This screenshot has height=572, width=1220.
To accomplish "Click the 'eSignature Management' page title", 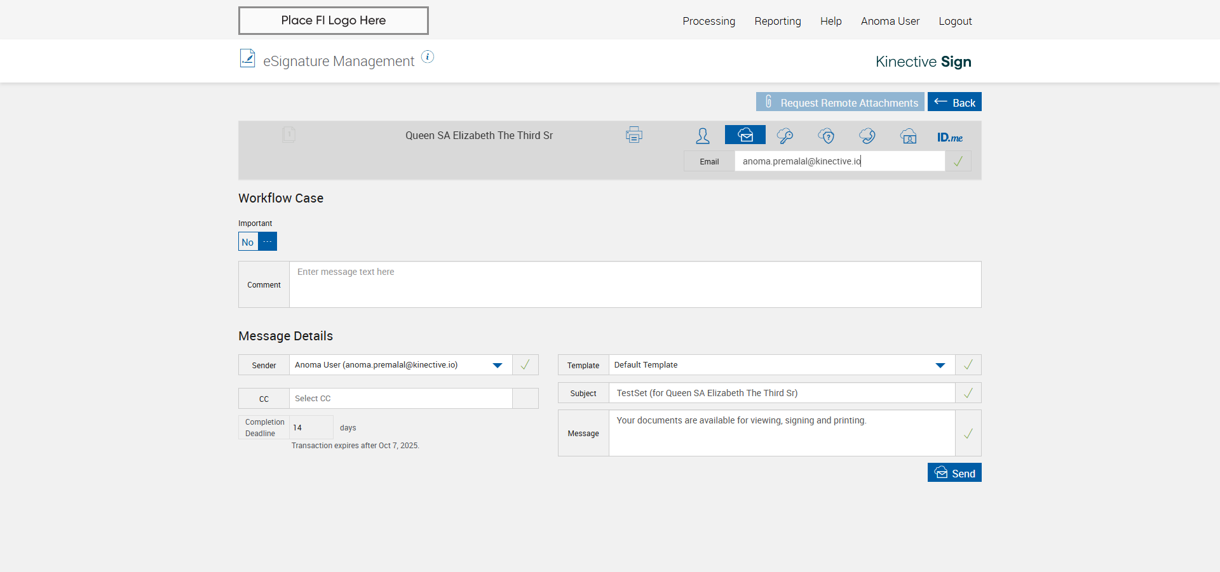I will pyautogui.click(x=339, y=61).
